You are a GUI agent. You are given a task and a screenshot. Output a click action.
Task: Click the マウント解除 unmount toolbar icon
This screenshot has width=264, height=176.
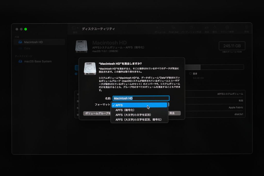coord(227,27)
